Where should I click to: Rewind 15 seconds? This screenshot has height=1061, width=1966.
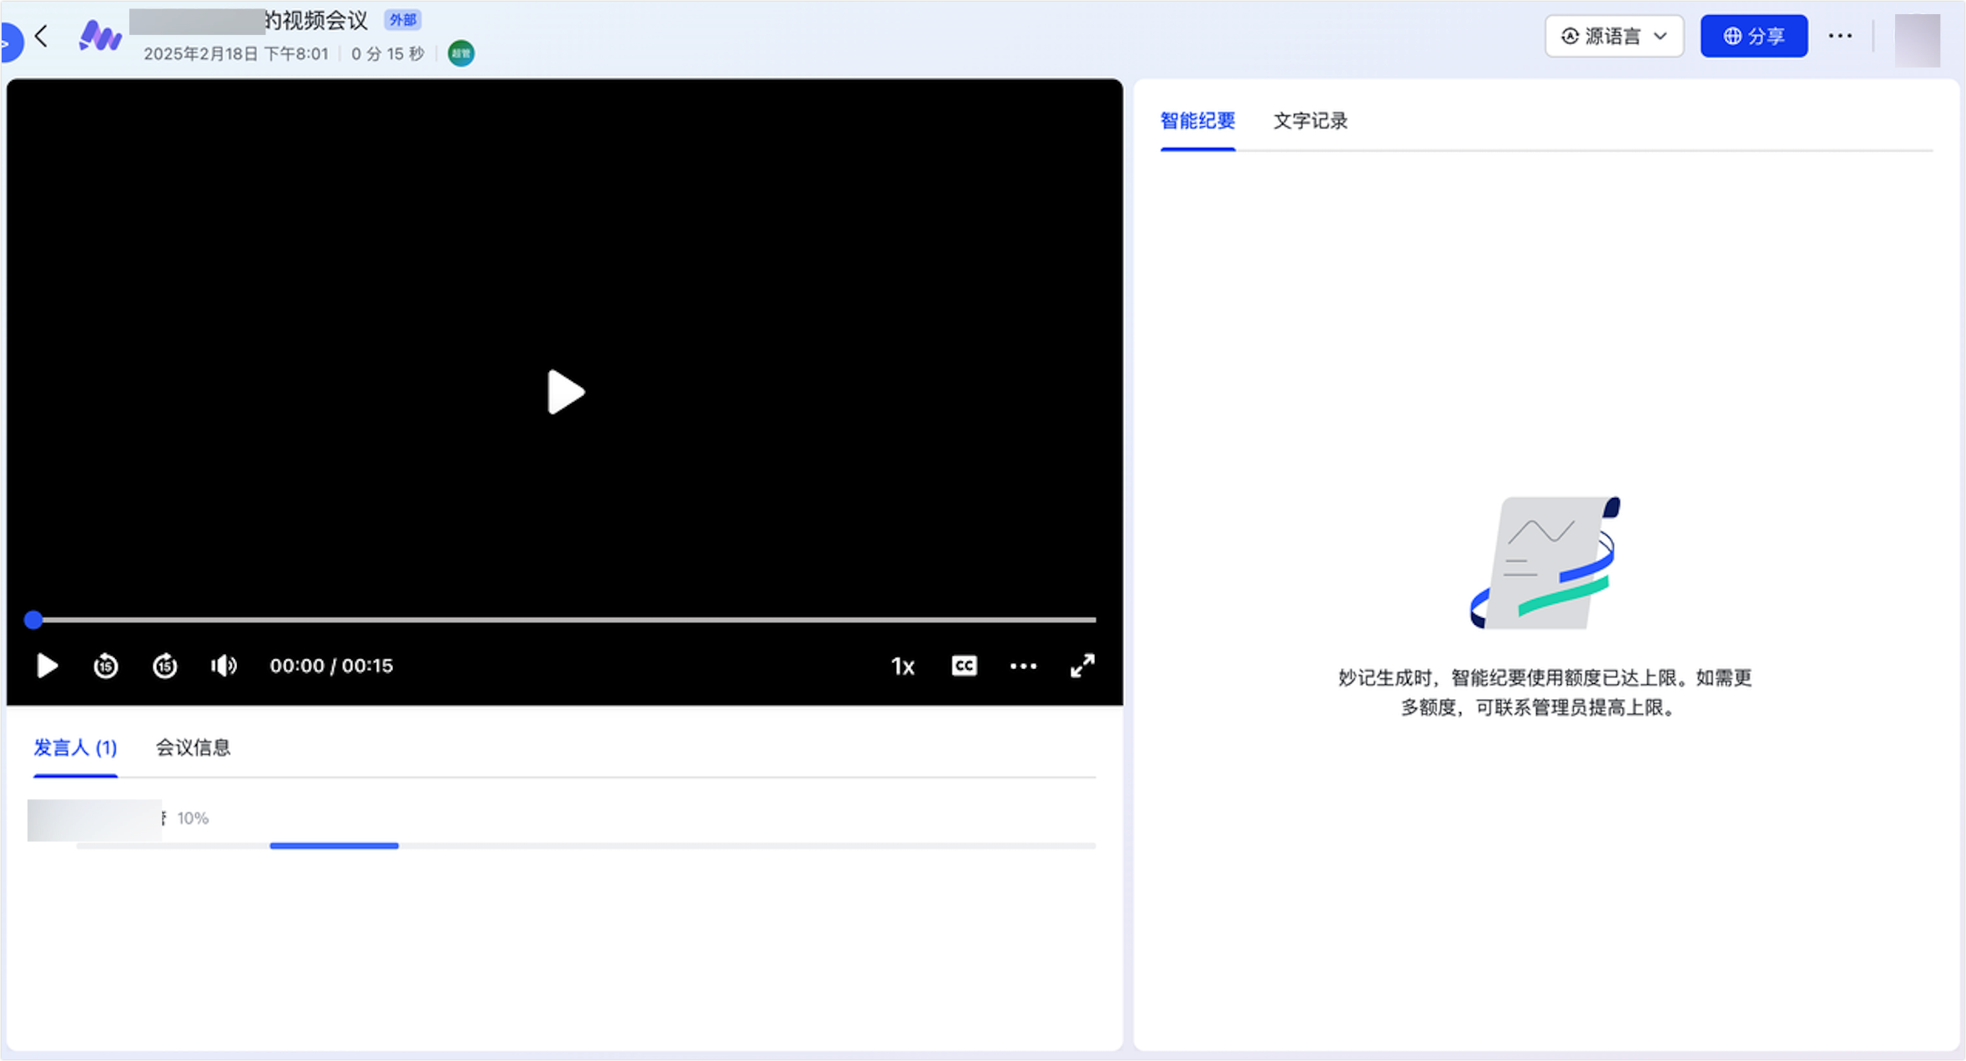coord(106,666)
